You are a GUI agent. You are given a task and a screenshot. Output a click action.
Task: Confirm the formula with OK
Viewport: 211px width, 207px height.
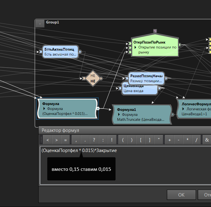pos(181,195)
